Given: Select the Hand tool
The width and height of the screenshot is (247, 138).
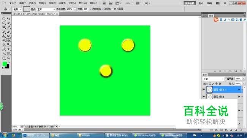Looking at the screenshot, I should coord(4,58).
